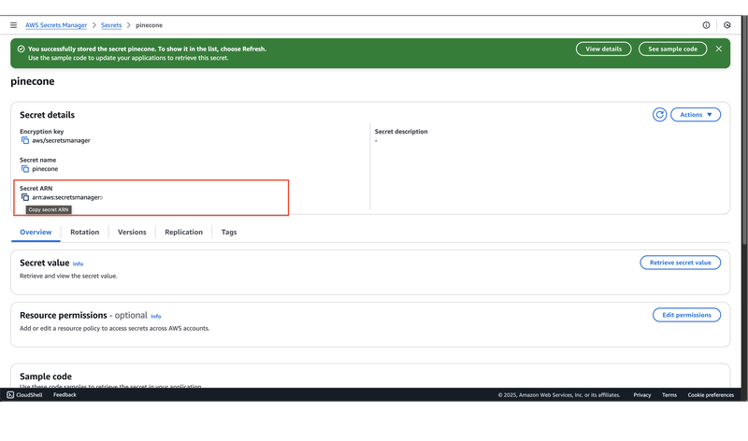This screenshot has height=441, width=748.
Task: Expand the Actions dropdown
Action: tap(695, 115)
